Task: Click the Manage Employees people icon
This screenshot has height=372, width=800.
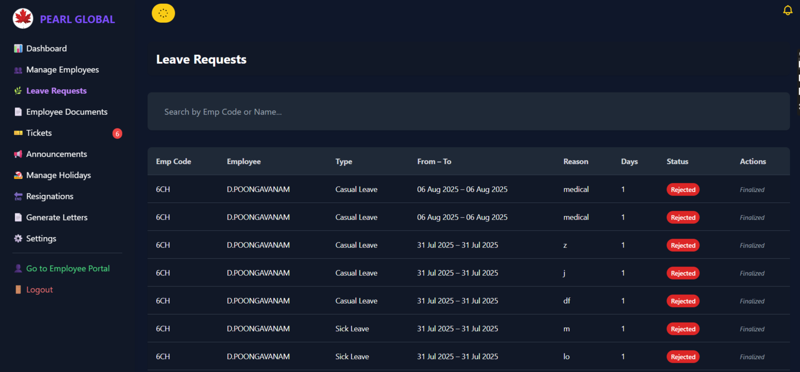Action: (18, 70)
